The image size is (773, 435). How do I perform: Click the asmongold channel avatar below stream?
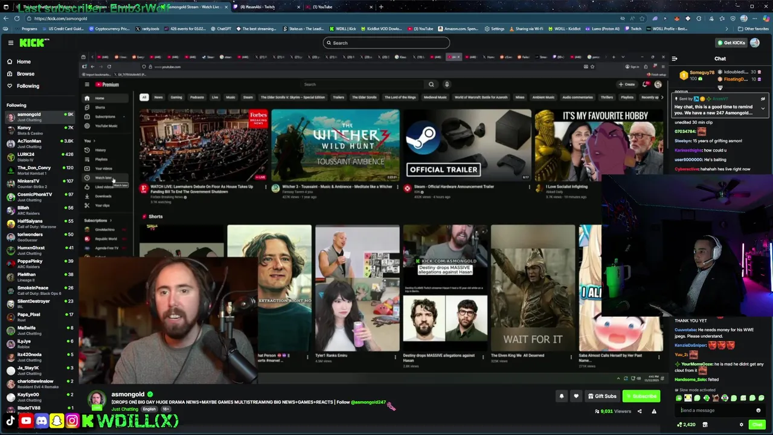pyautogui.click(x=97, y=401)
